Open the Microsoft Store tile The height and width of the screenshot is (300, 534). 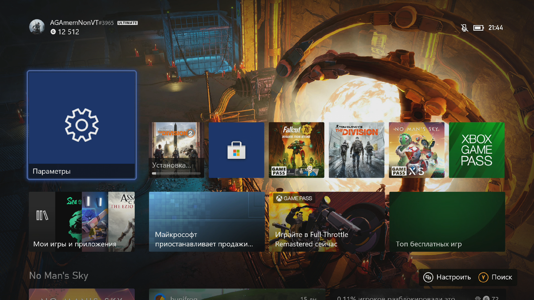click(236, 150)
